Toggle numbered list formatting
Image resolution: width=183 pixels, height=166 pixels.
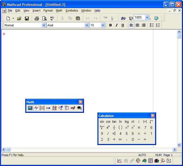pyautogui.click(x=158, y=25)
